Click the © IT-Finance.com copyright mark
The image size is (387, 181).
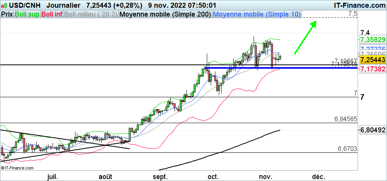click(x=18, y=168)
